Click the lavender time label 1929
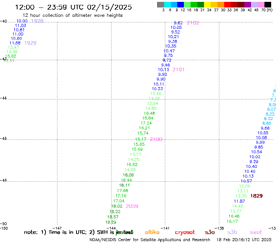Viewport: 276px width, 243px height. coord(30,43)
